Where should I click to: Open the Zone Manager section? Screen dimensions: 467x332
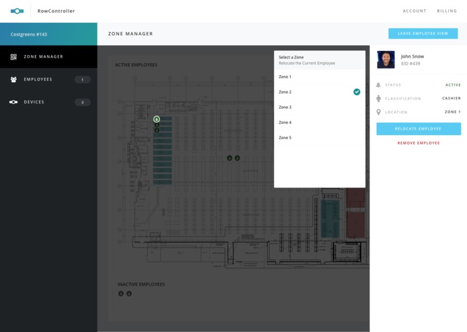pyautogui.click(x=48, y=56)
